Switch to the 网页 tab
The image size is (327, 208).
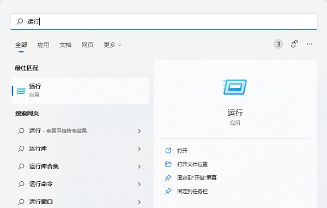(87, 45)
